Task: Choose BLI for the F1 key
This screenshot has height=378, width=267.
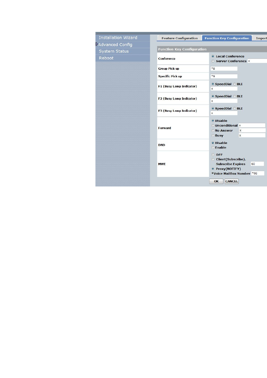Action: [x=235, y=84]
